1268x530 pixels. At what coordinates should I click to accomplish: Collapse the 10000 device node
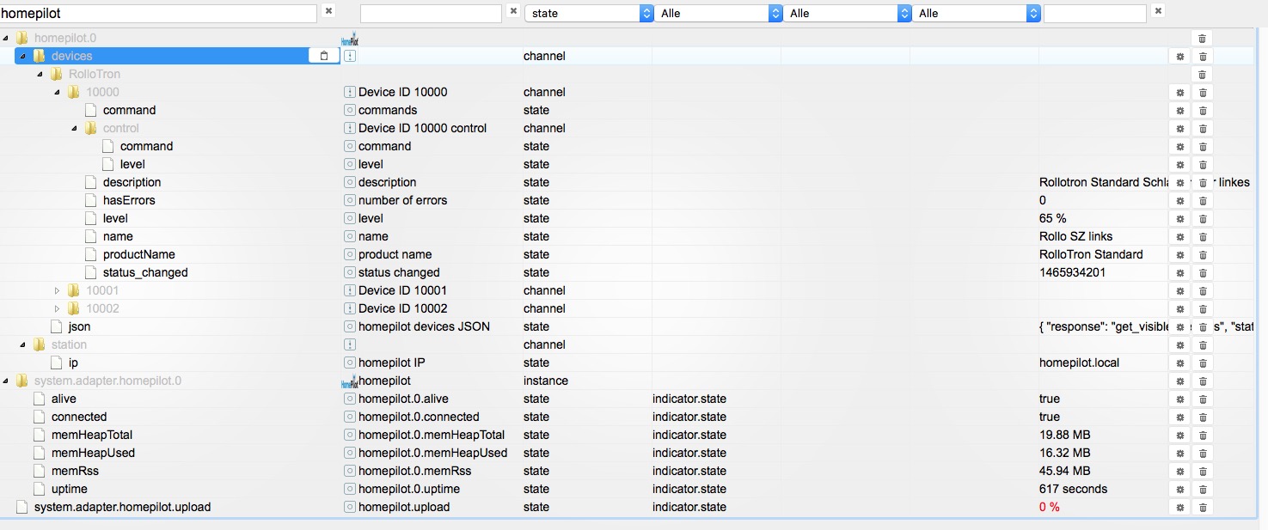(58, 92)
